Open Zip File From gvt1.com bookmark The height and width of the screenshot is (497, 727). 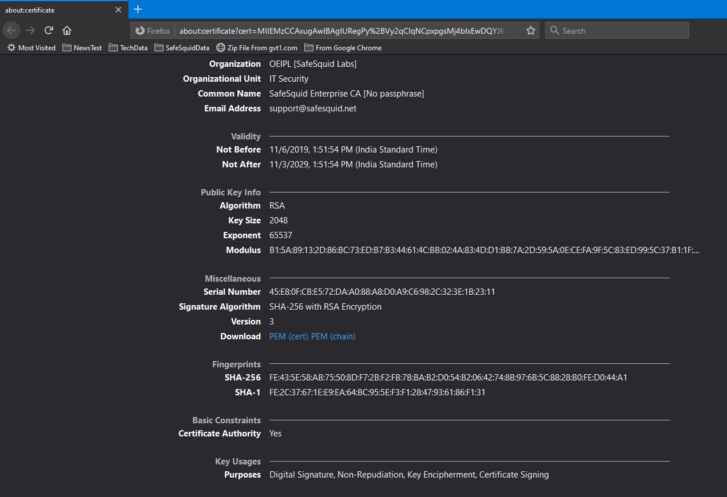click(257, 48)
